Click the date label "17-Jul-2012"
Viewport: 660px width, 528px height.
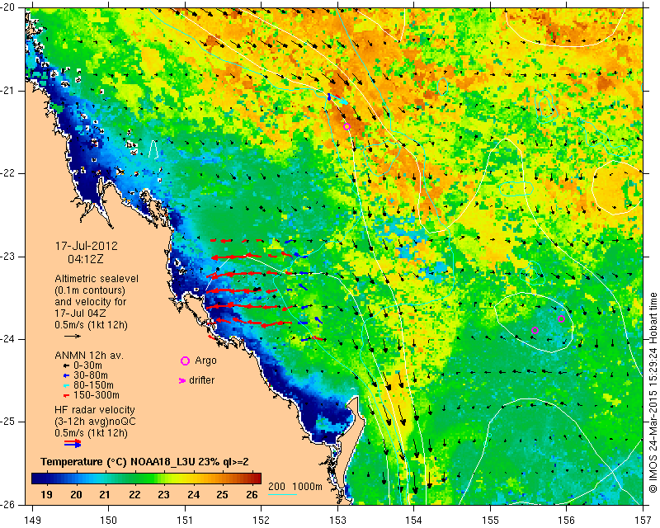[x=87, y=246]
